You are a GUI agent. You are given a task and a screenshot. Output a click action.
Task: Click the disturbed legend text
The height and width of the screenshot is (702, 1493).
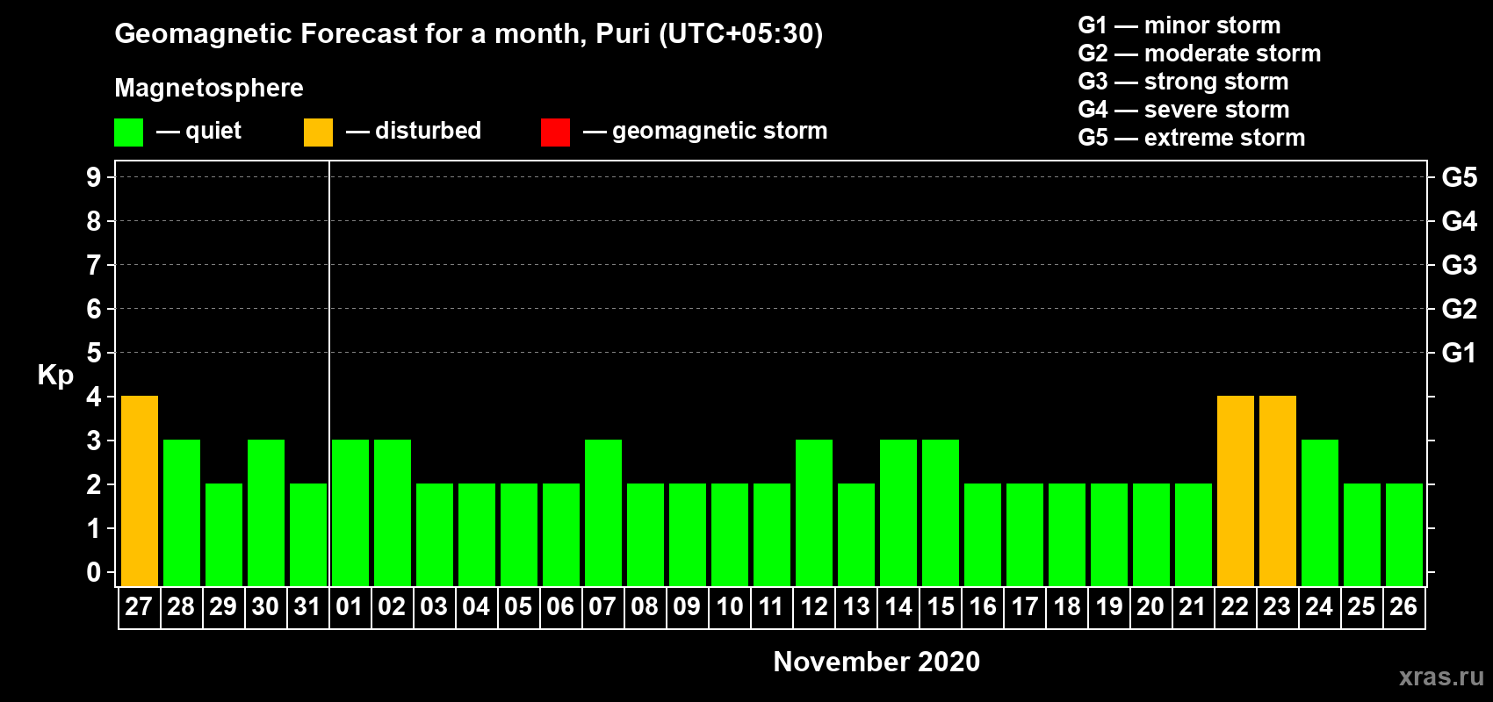pos(429,131)
